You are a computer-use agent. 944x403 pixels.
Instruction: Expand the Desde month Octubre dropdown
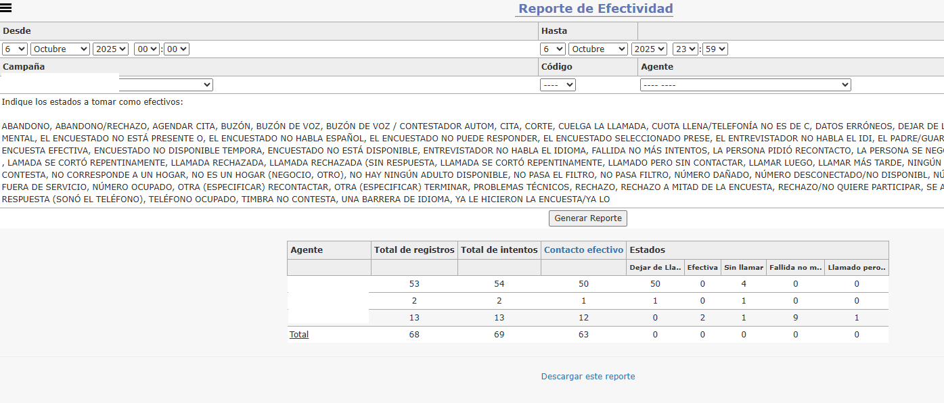click(x=60, y=49)
